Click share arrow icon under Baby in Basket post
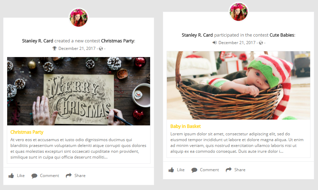 point(229,169)
